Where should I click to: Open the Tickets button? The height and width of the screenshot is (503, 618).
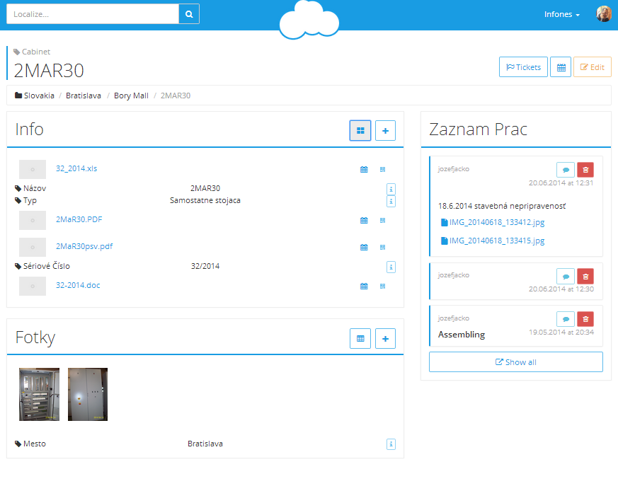coord(523,67)
